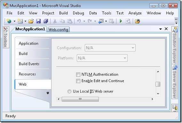
Task: Click the Ready status bar text
Action: [x=11, y=116]
